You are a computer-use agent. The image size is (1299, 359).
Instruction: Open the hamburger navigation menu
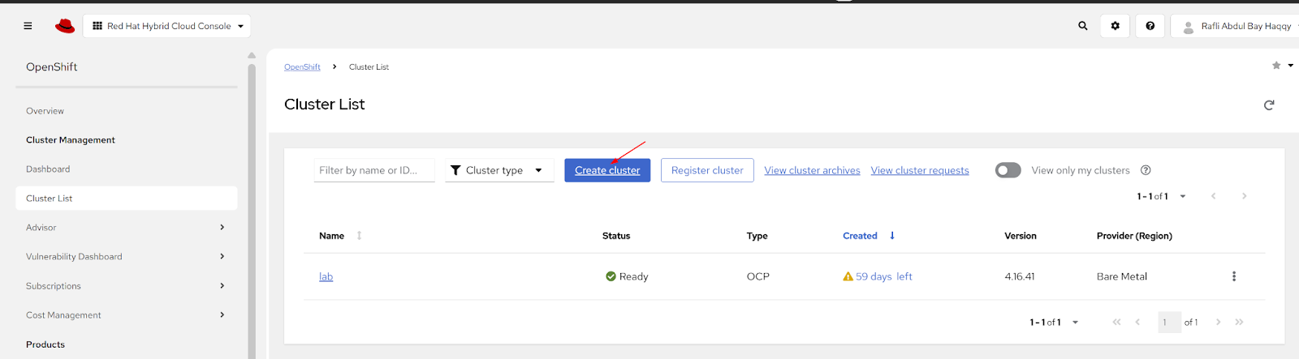click(x=28, y=26)
